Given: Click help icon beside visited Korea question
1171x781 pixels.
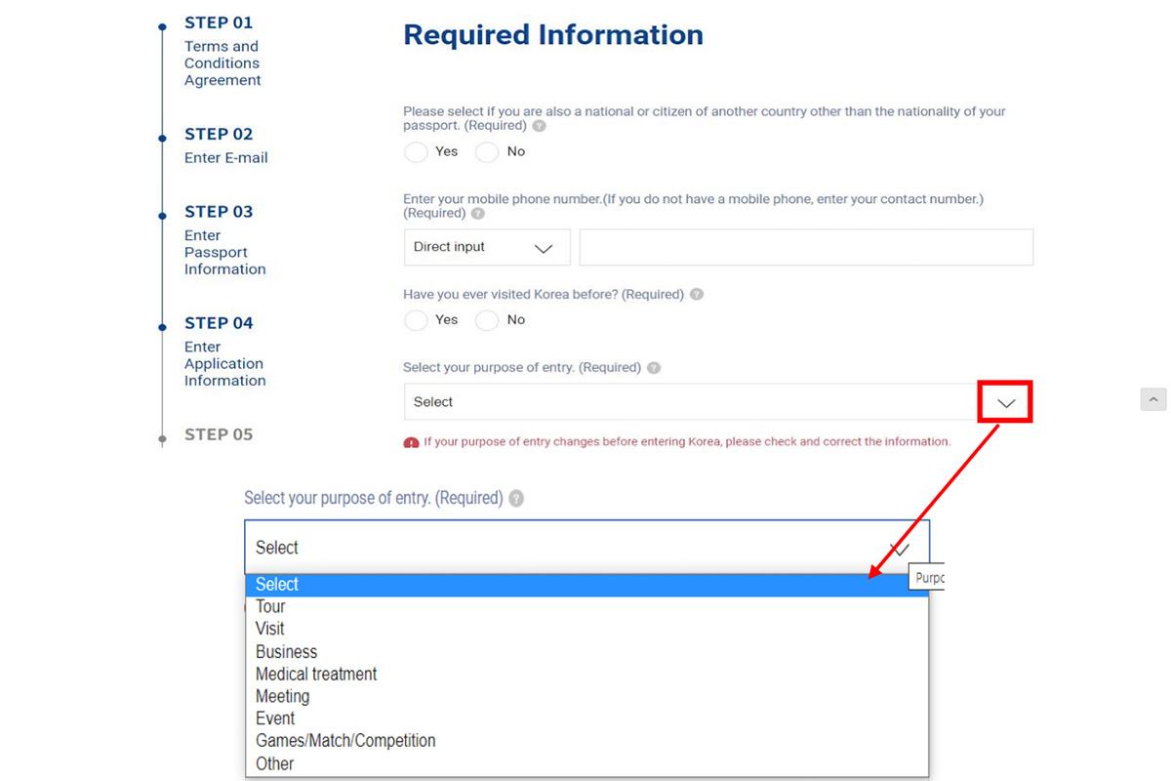Looking at the screenshot, I should tap(697, 294).
